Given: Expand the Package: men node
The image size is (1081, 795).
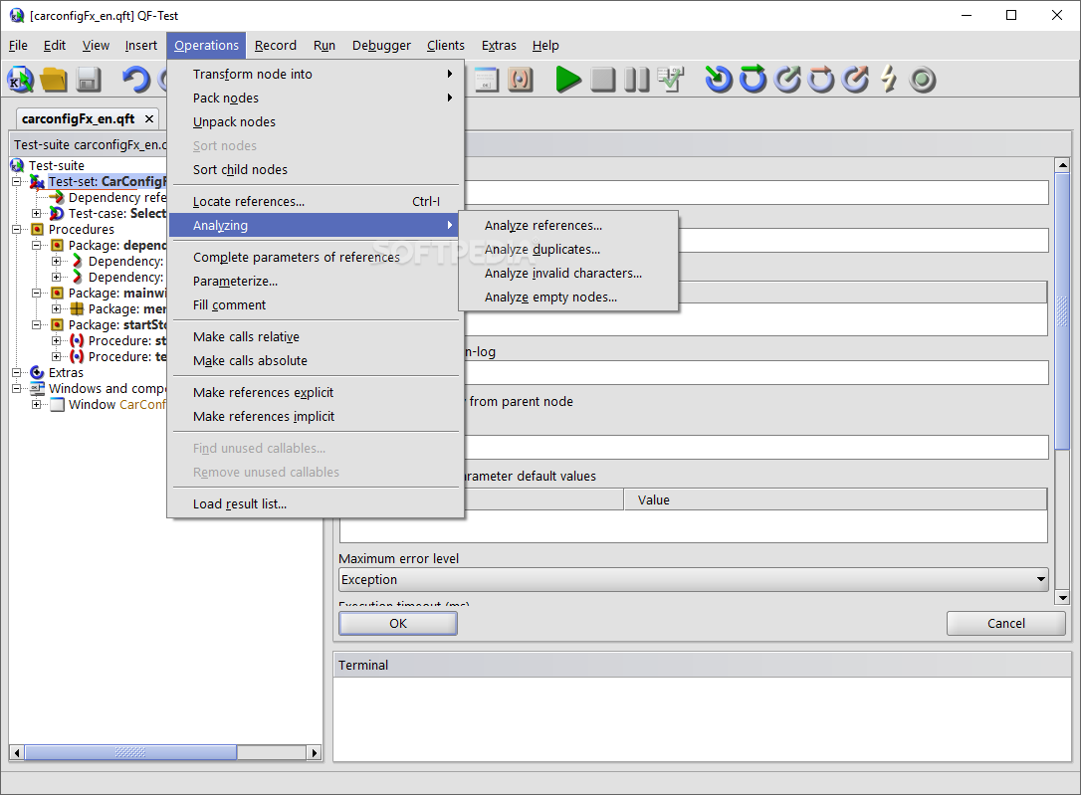Looking at the screenshot, I should [x=57, y=308].
